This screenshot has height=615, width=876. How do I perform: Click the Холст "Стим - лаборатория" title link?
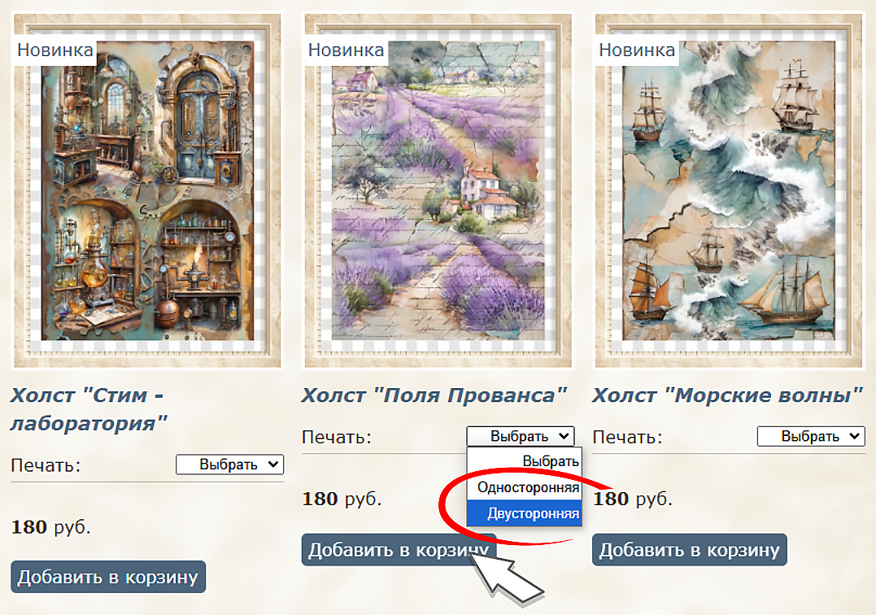pos(89,409)
